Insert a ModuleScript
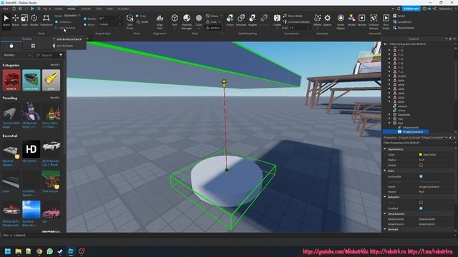458x257 pixels. (404, 28)
